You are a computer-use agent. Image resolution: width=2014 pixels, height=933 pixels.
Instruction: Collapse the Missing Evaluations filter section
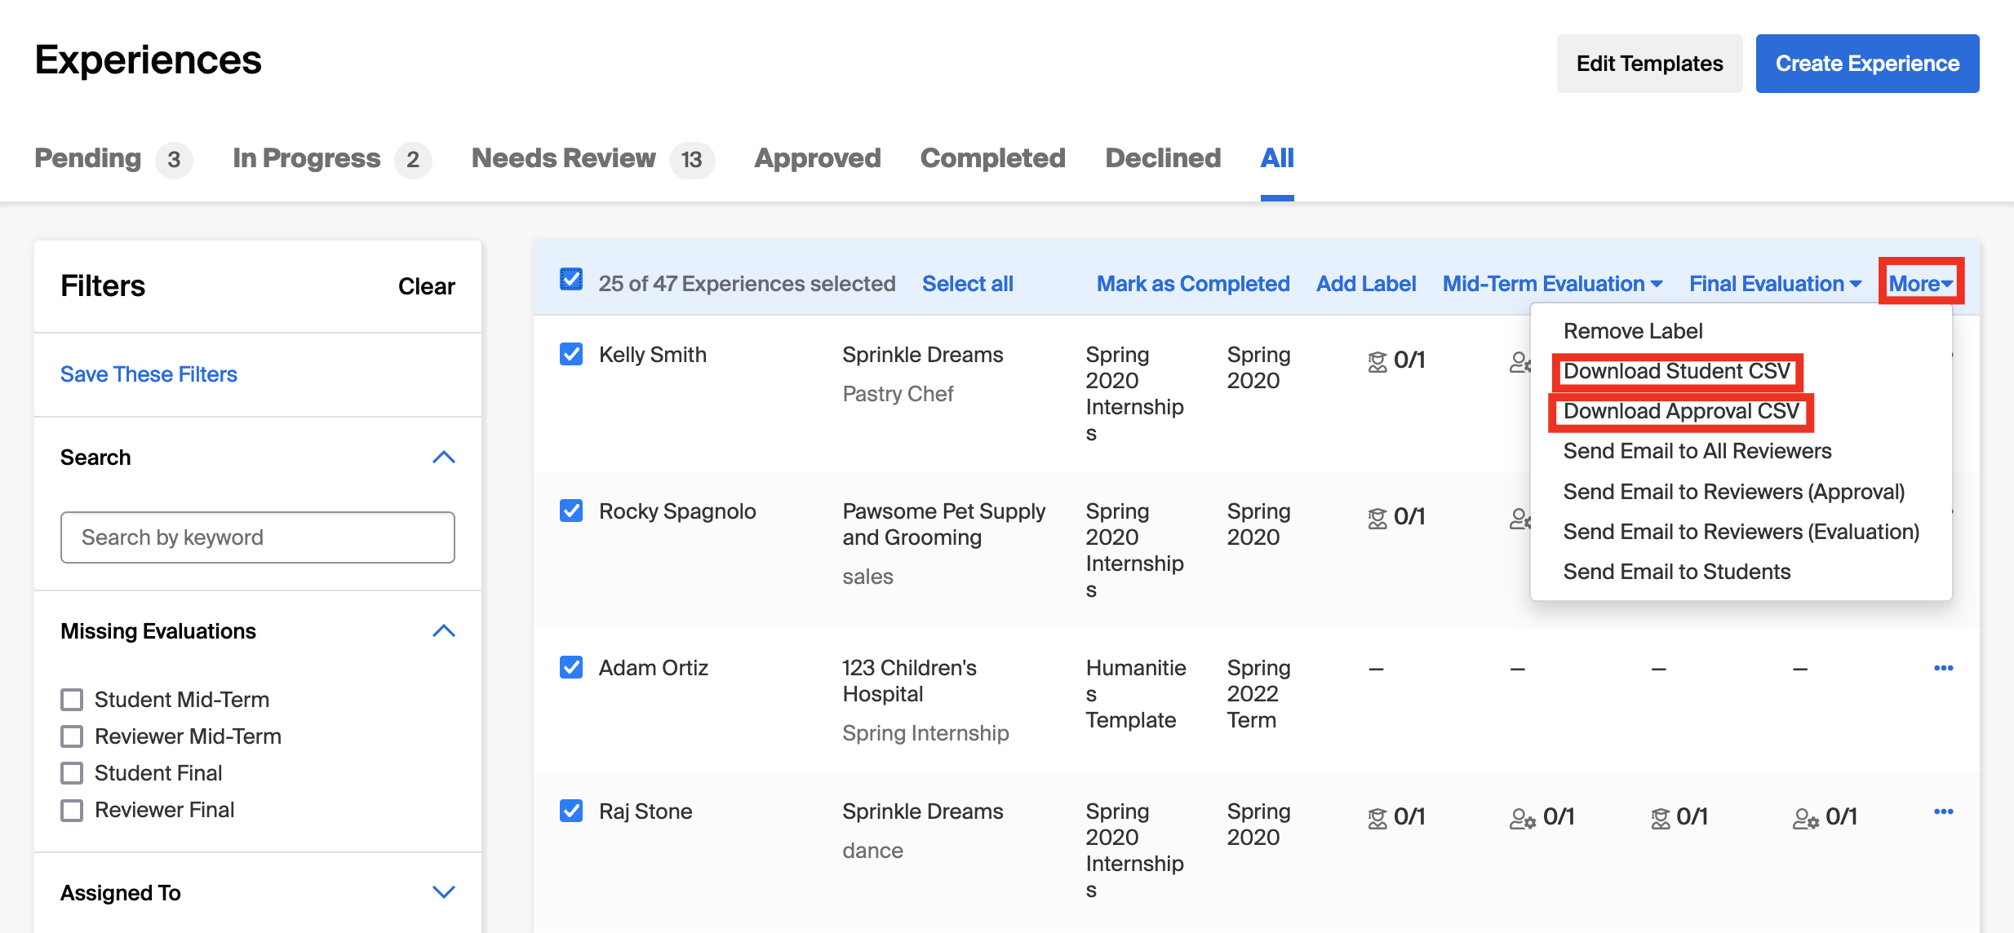443,630
